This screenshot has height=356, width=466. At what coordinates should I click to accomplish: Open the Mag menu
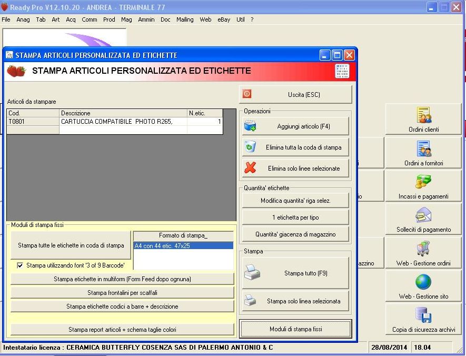pyautogui.click(x=126, y=19)
